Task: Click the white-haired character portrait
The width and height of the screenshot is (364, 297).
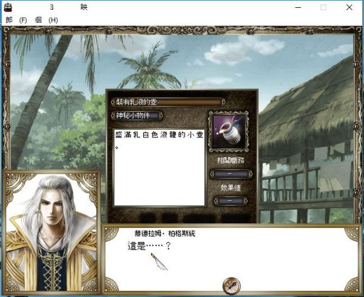Action: pos(52,232)
